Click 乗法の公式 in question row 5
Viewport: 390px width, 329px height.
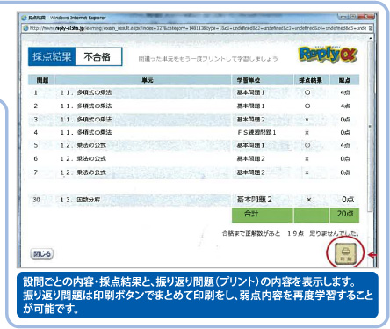[x=91, y=145]
